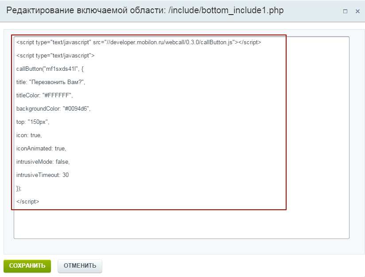Click the line 'icon: true,'

point(29,135)
